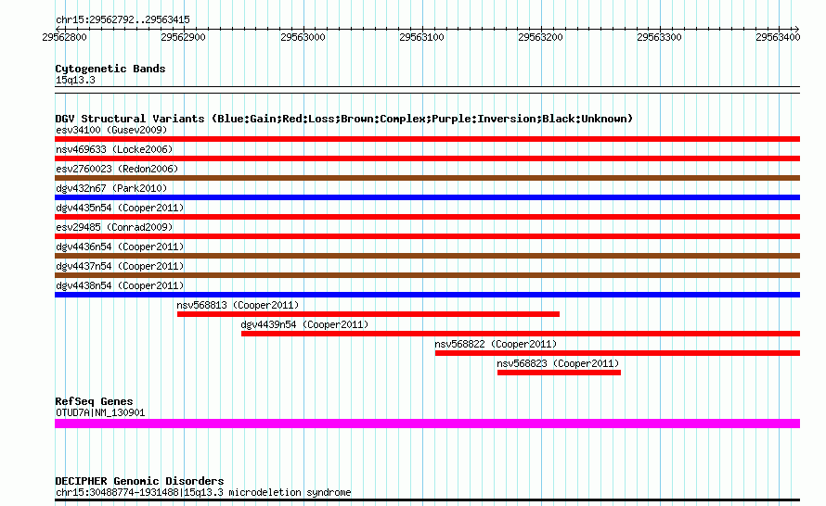Select the 15q13.3 cytogenetic band label
This screenshot has height=506, width=826.
75,80
